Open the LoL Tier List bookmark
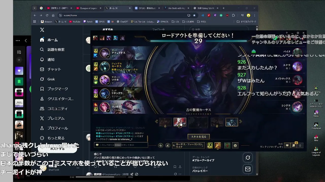The image size is (325, 182). (142, 22)
